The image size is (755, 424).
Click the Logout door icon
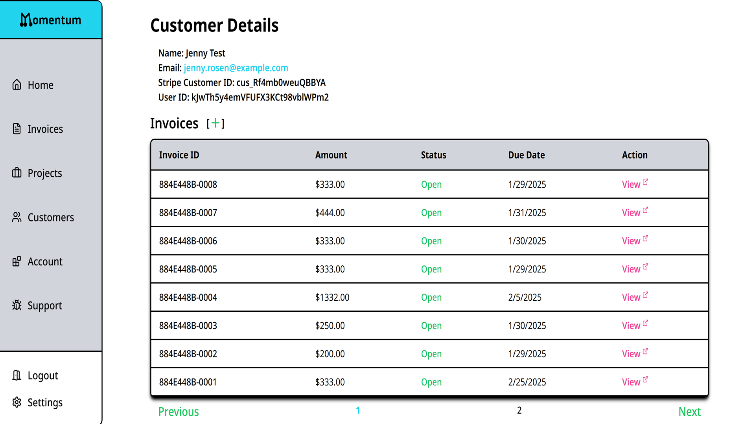tap(17, 375)
